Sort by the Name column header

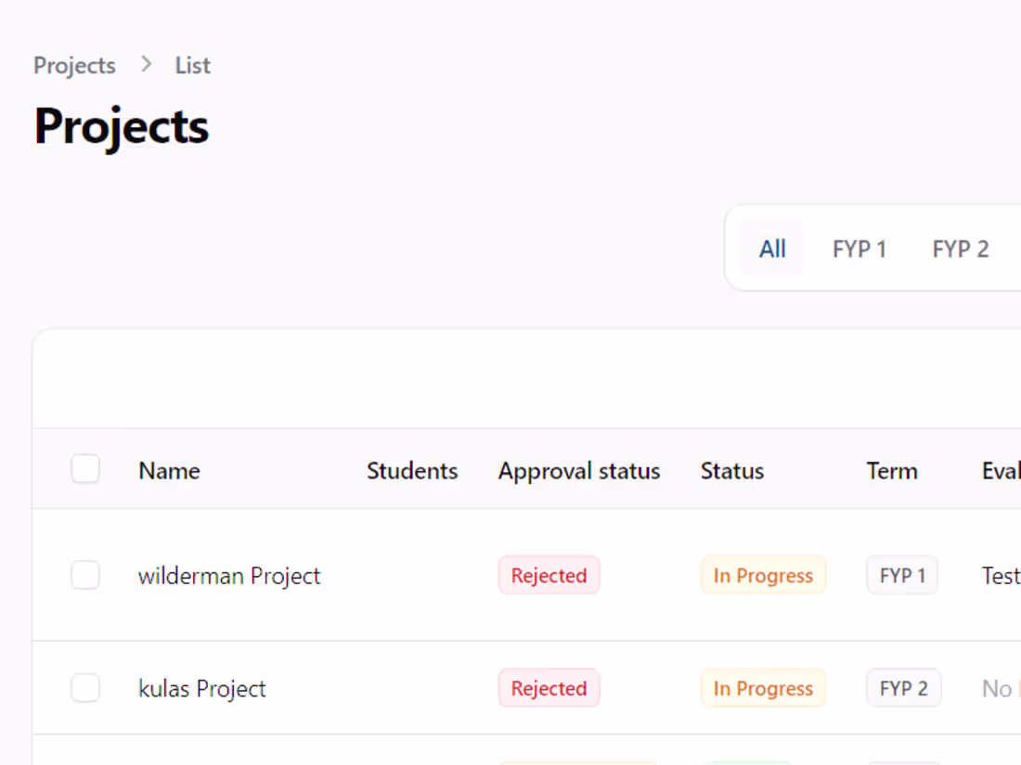point(168,470)
